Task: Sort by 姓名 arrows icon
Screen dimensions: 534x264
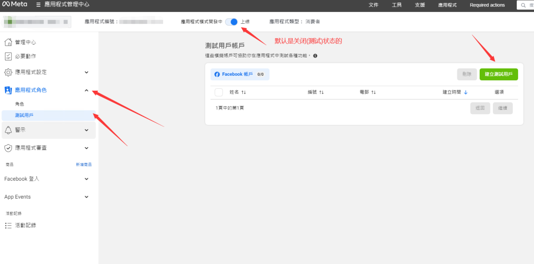Action: 243,93
